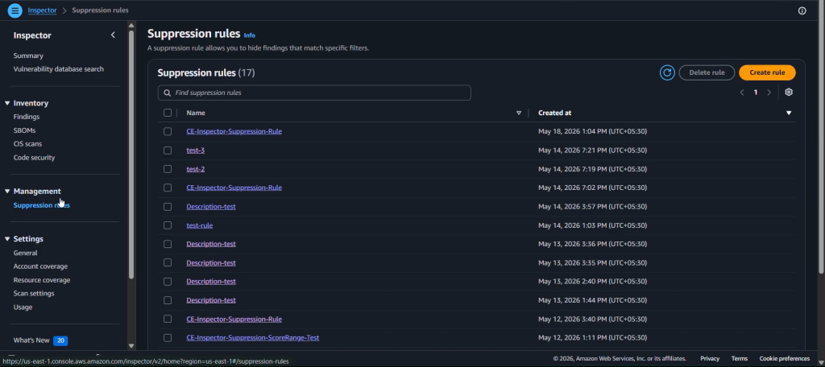The height and width of the screenshot is (367, 825).
Task: Click the search magnifier icon
Action: [x=168, y=93]
